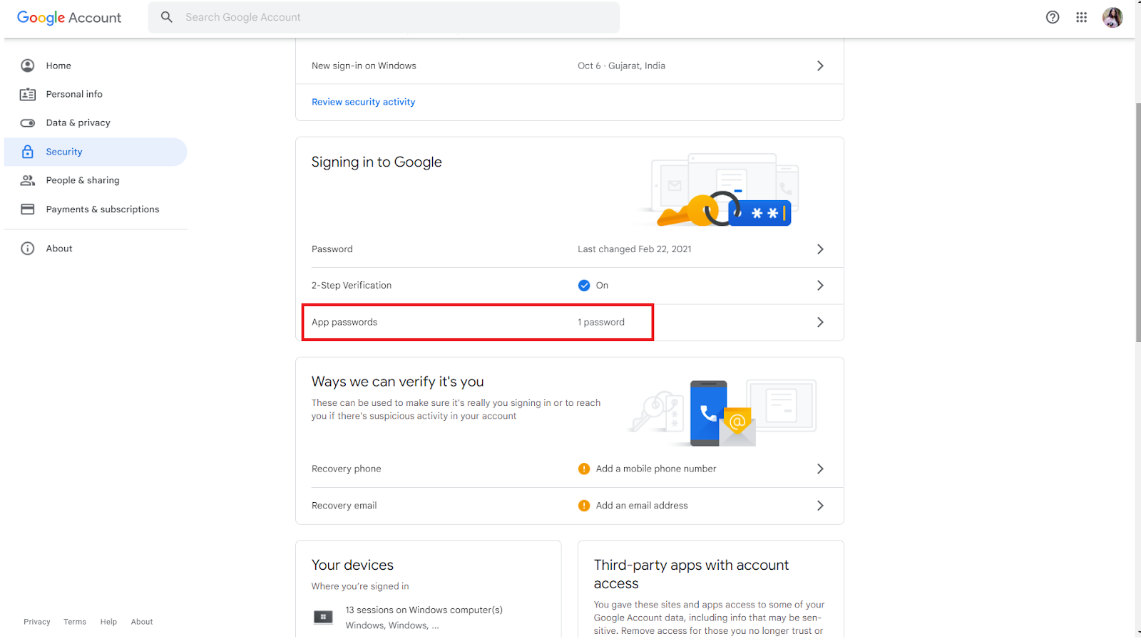The width and height of the screenshot is (1141, 641).
Task: Open Personal info section
Action: [x=74, y=94]
